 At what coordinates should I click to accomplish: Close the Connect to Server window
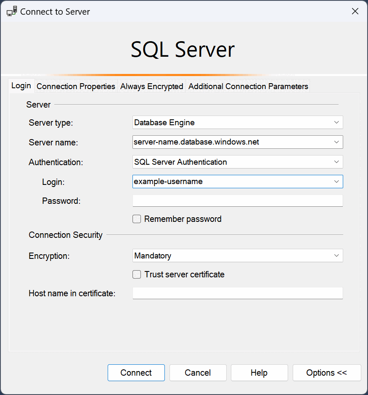[x=355, y=11]
